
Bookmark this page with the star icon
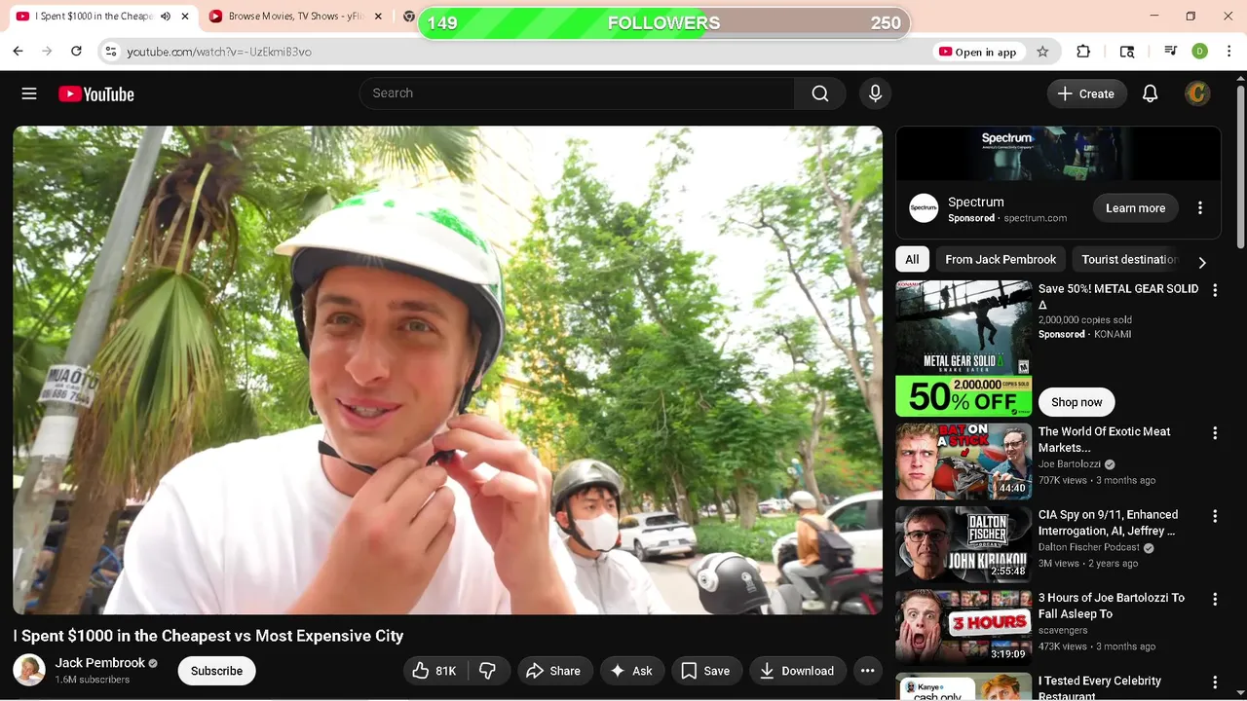pyautogui.click(x=1042, y=52)
